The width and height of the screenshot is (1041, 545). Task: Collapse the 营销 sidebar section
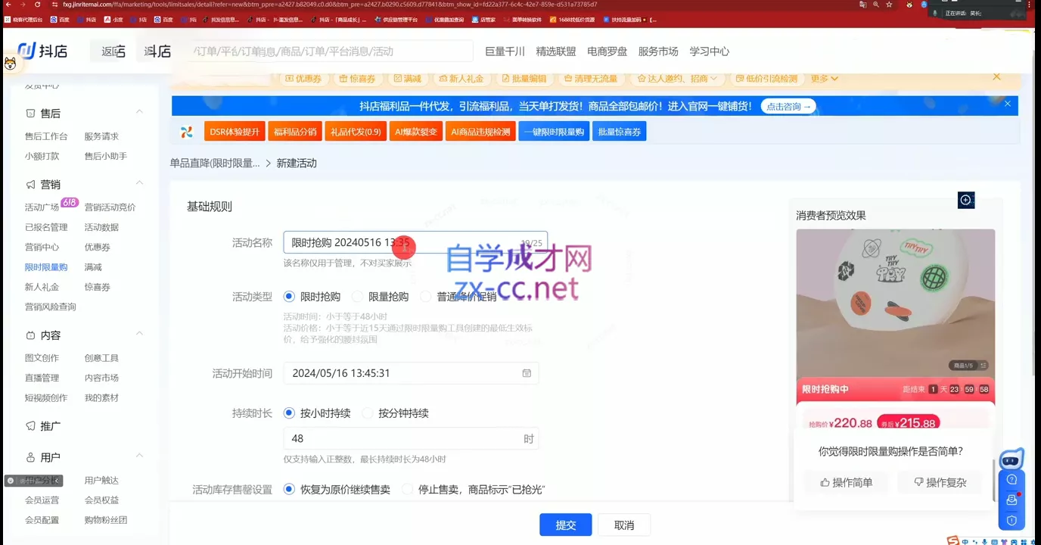coord(139,183)
